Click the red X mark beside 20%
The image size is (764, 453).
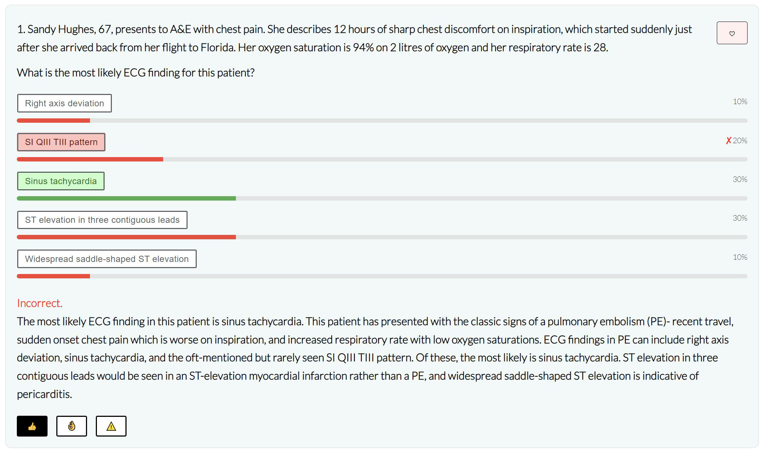(728, 141)
